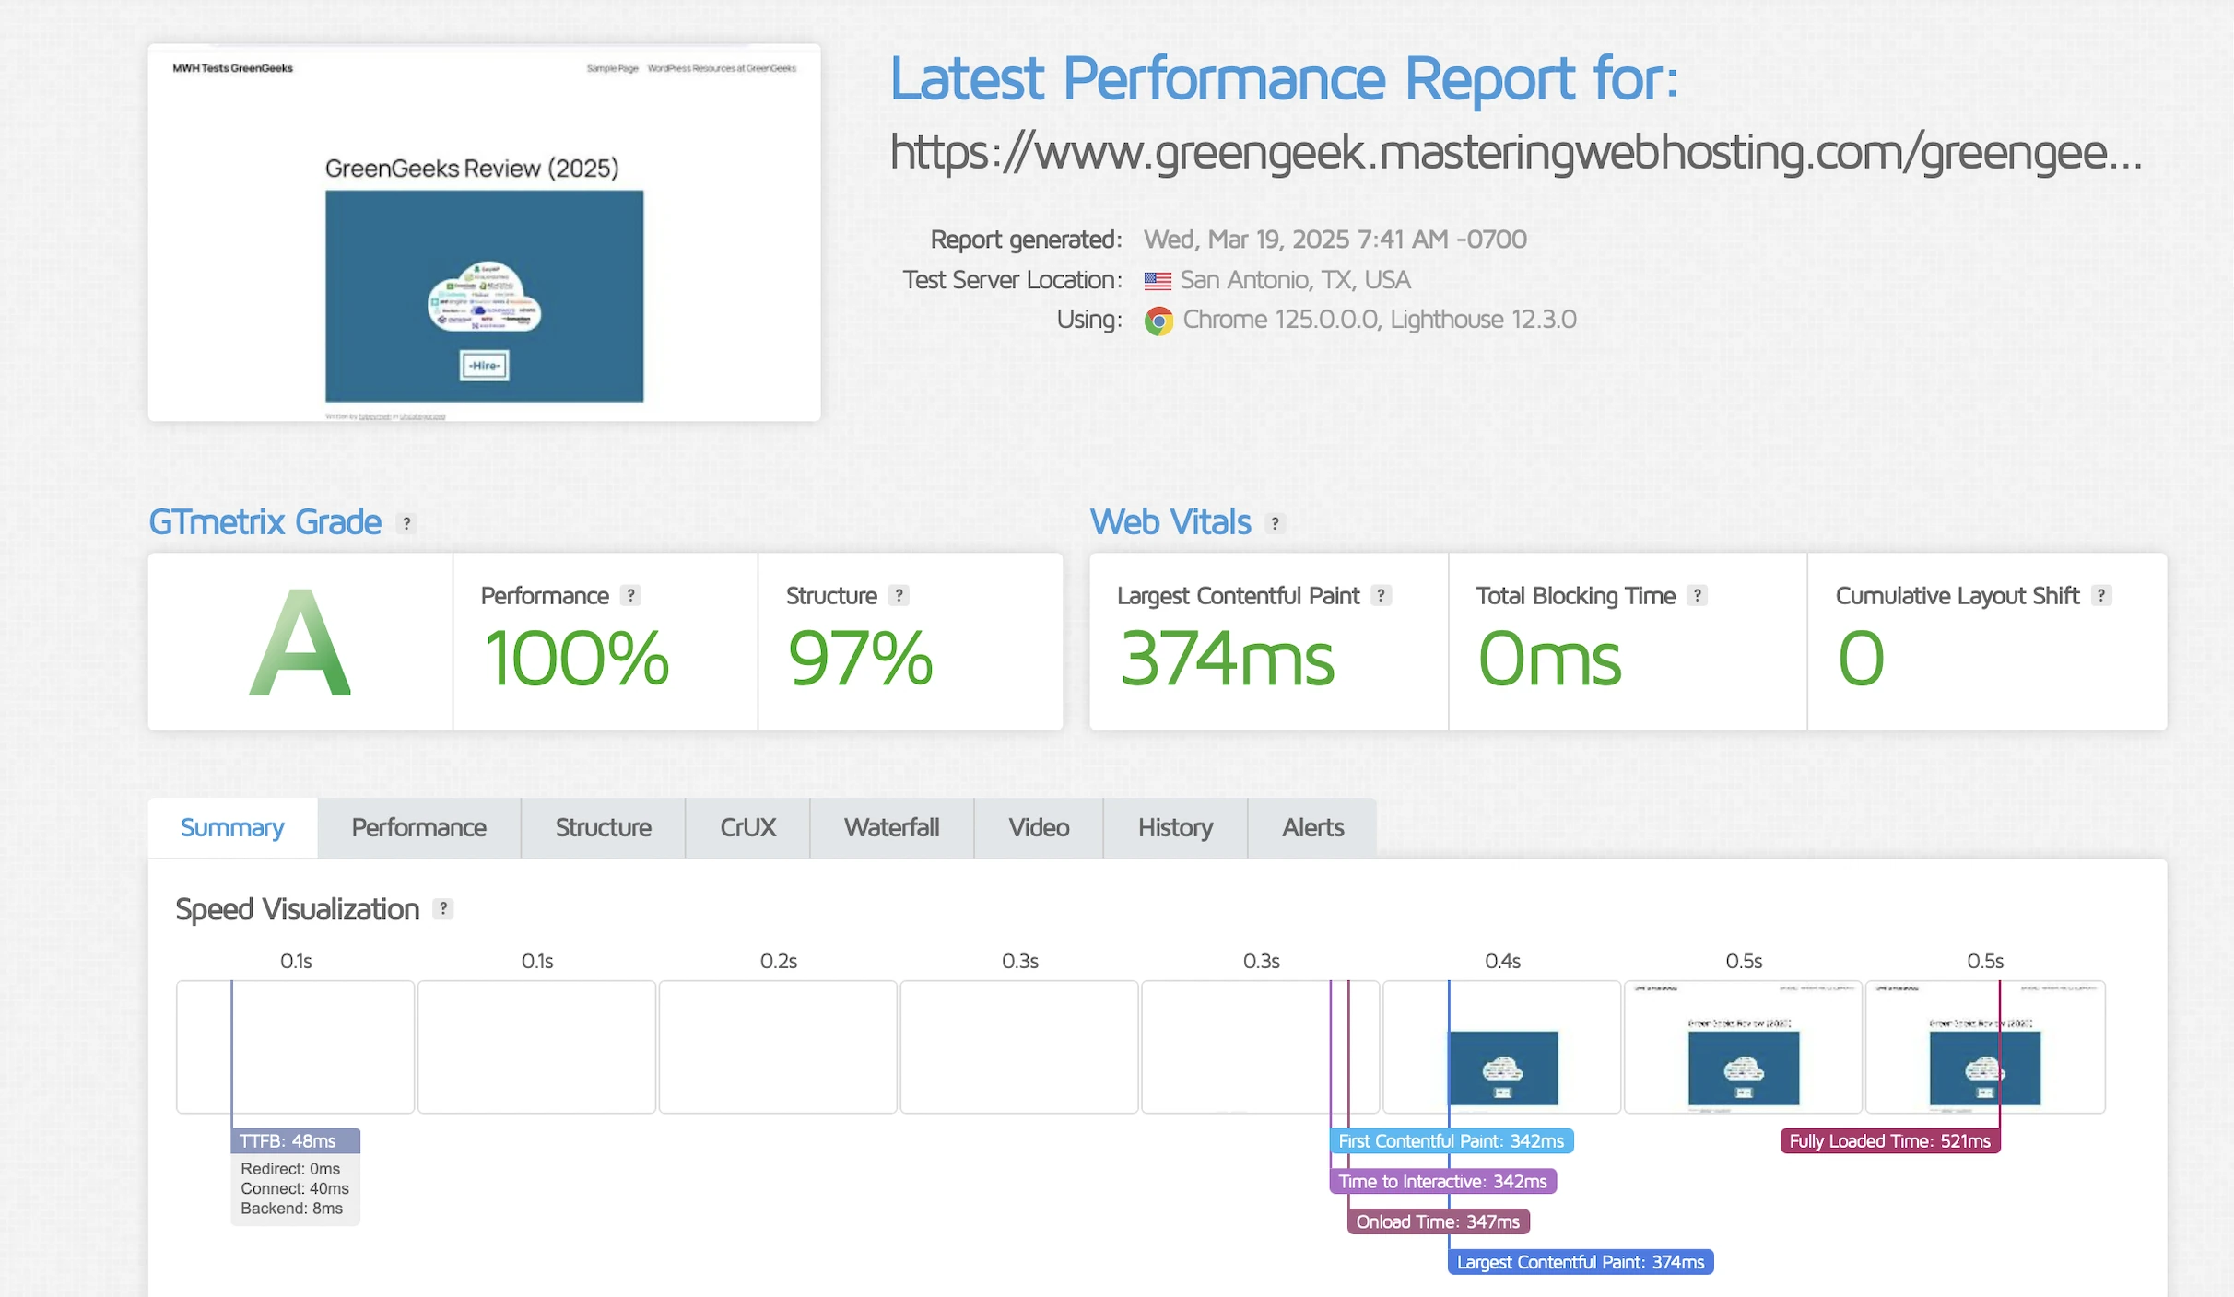Click the Chrome browser icon
Screen dimensions: 2234x1297
tap(1158, 321)
